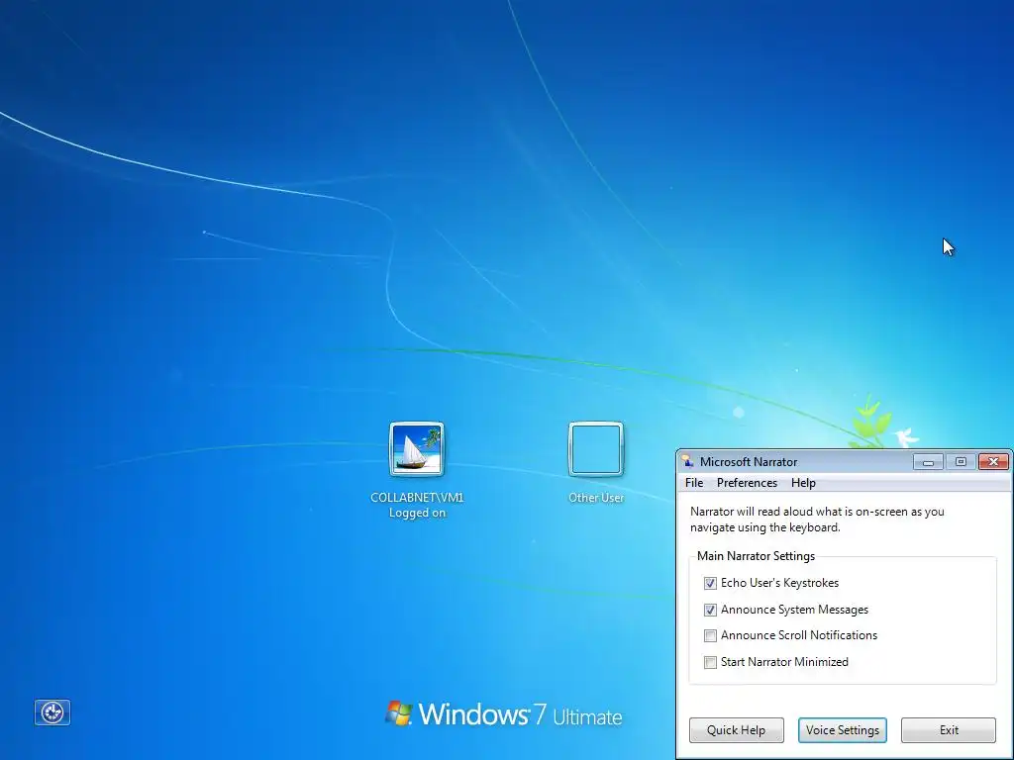Close the Microsoft Narrator window
The image size is (1014, 760).
coord(993,461)
